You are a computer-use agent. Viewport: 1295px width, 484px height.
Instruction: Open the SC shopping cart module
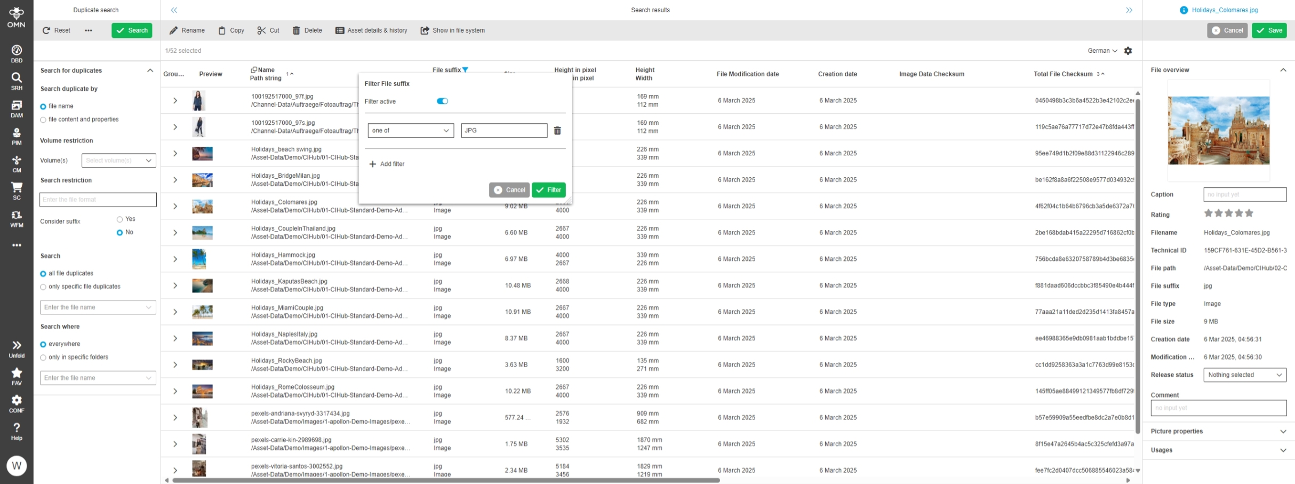click(x=17, y=191)
